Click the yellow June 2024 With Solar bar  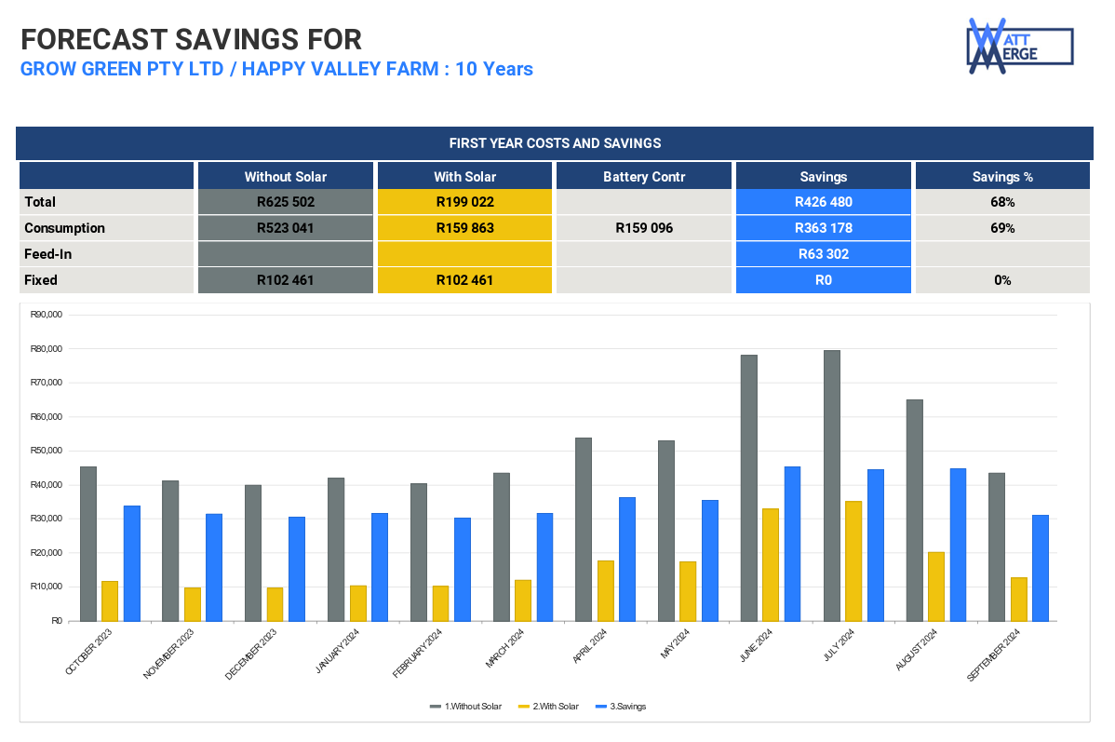pos(771,564)
